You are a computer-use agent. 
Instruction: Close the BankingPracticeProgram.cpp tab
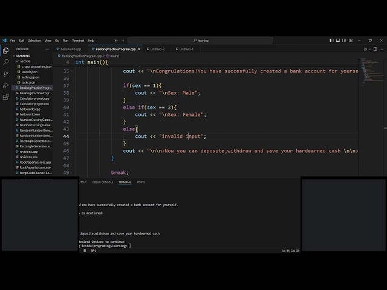(x=139, y=49)
